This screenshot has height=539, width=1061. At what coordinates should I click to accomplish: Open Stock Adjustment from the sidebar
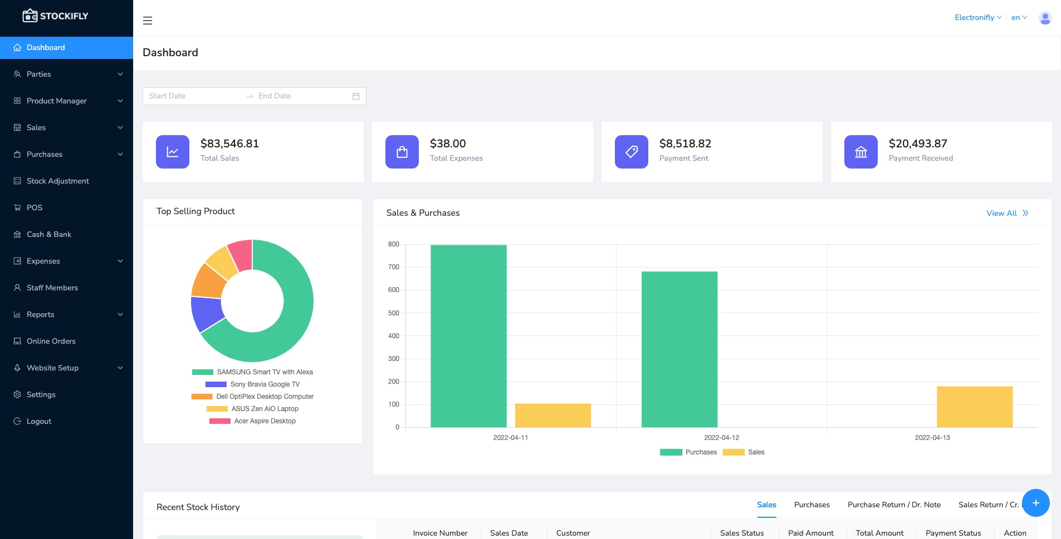tap(57, 181)
